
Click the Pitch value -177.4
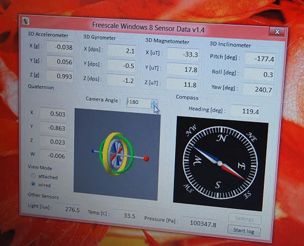[x=260, y=59]
